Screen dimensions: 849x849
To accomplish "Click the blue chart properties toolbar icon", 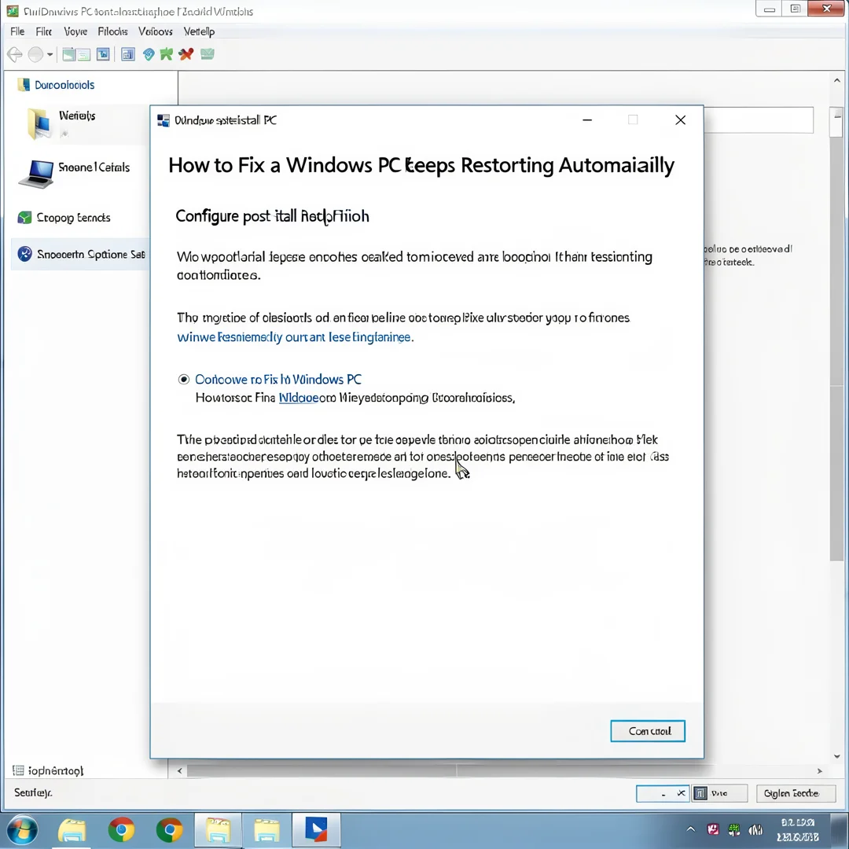I will coord(128,54).
